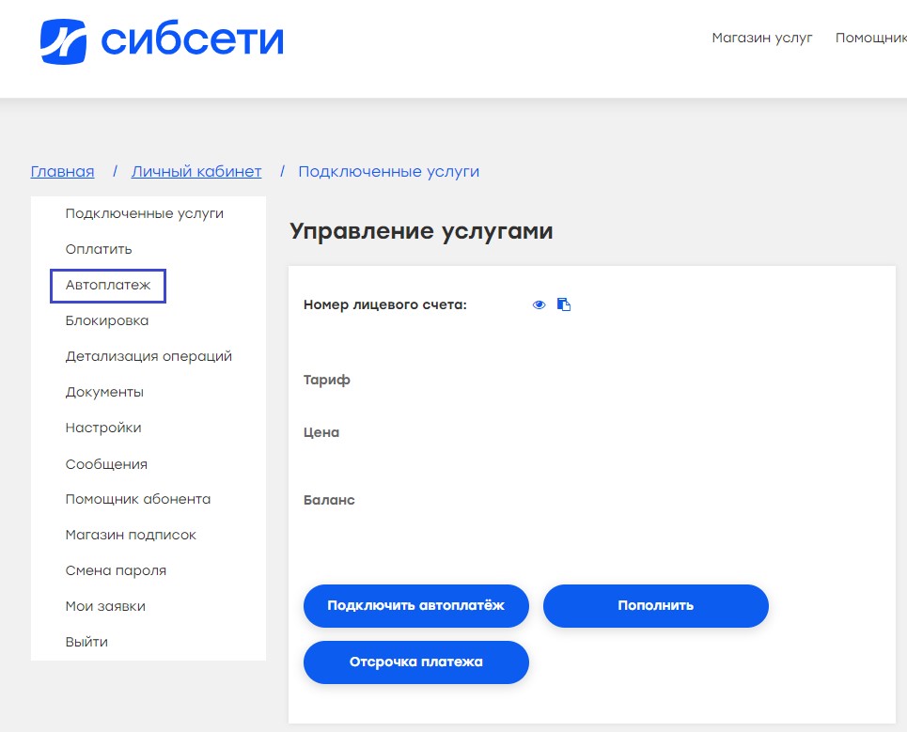Copy the account number with the clipboard icon
The image size is (907, 732).
(564, 304)
